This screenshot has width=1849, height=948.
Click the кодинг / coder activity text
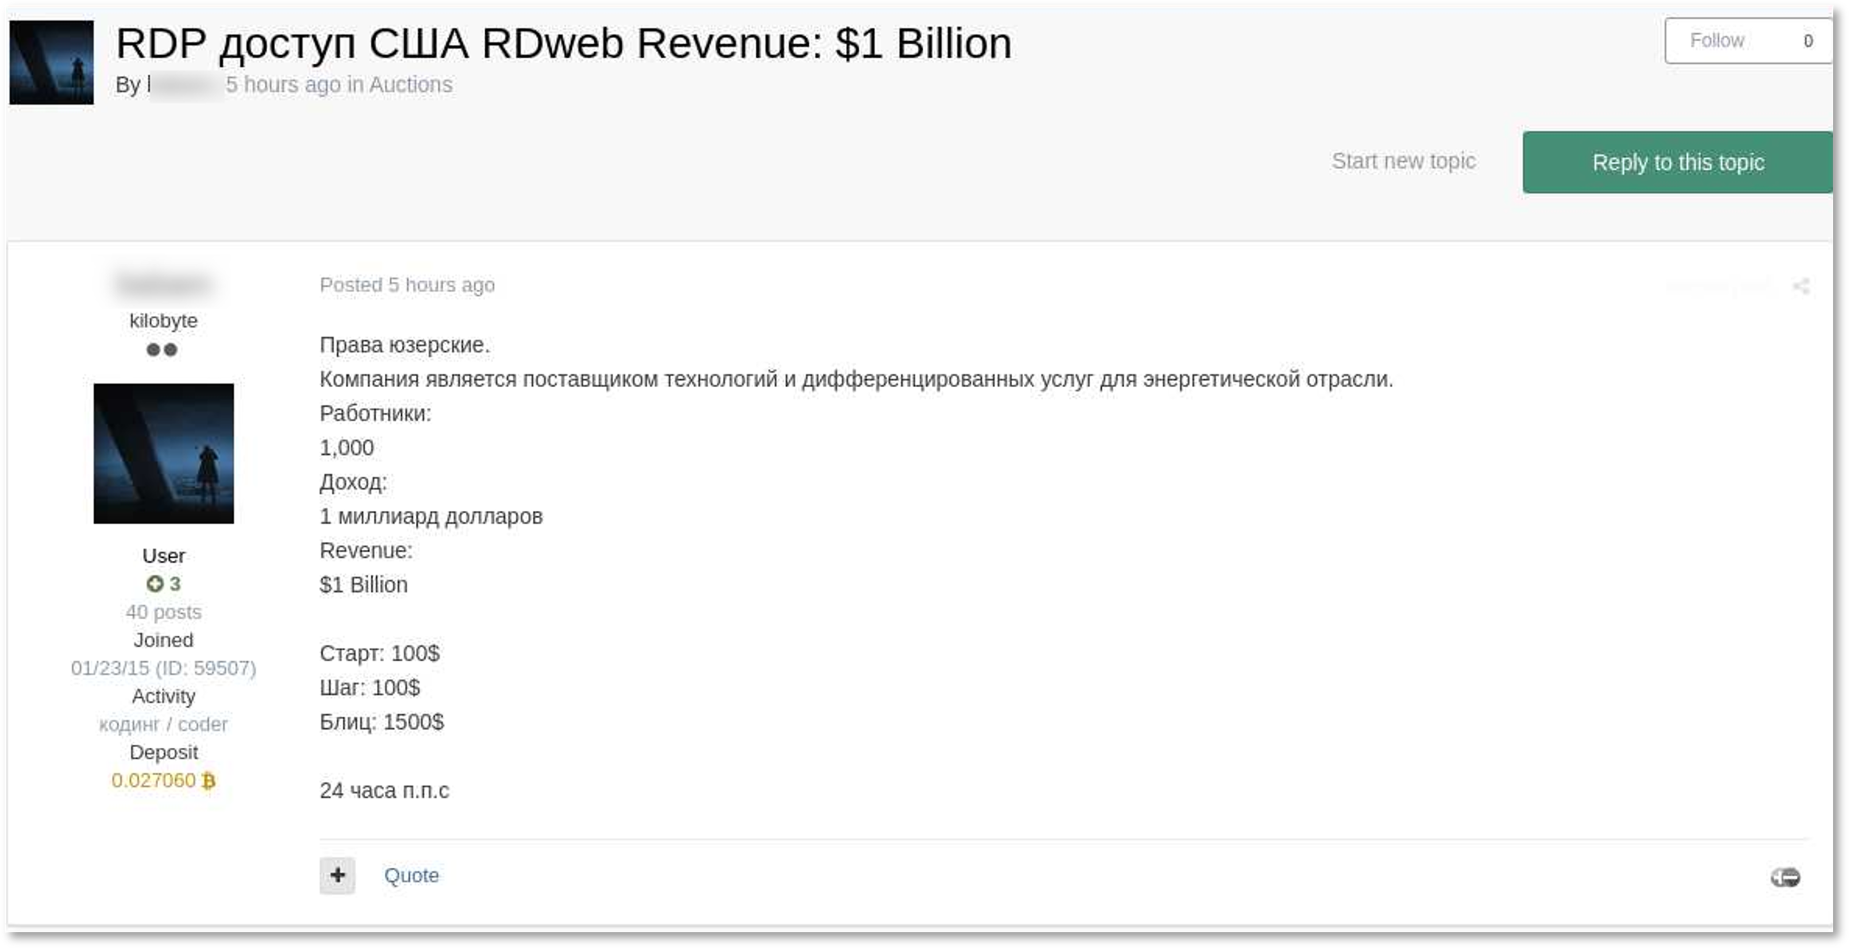coord(164,724)
